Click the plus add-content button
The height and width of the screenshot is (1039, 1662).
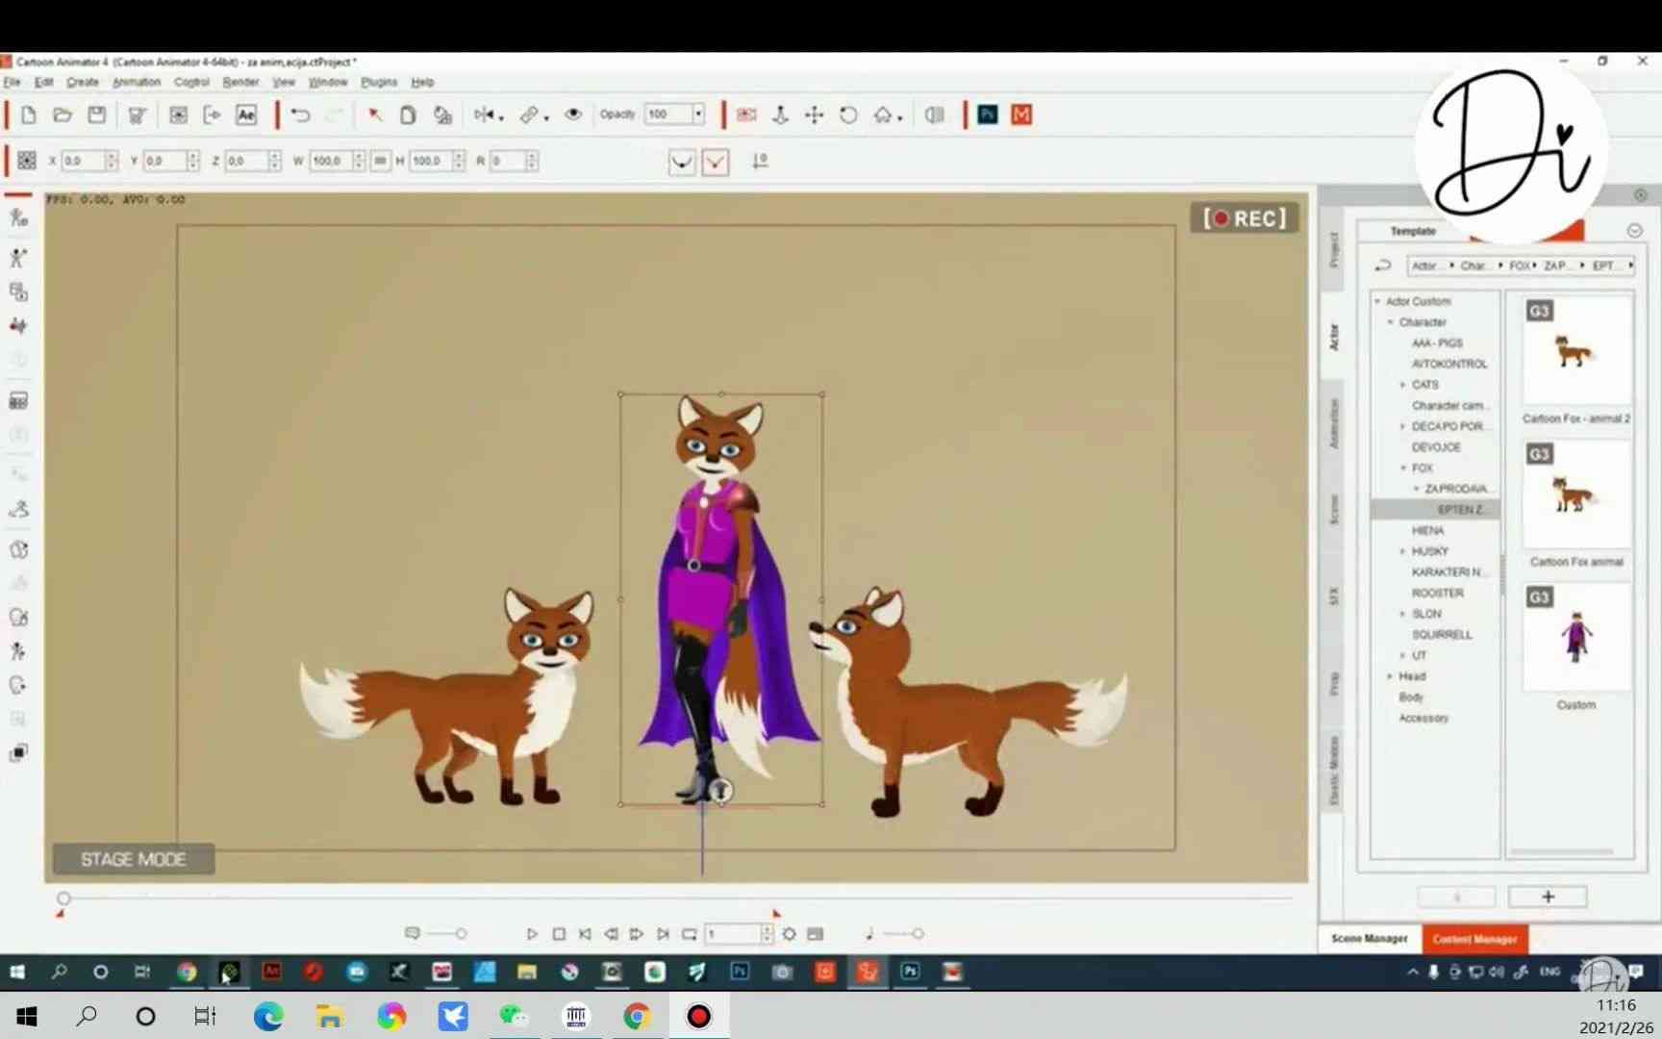(1548, 897)
